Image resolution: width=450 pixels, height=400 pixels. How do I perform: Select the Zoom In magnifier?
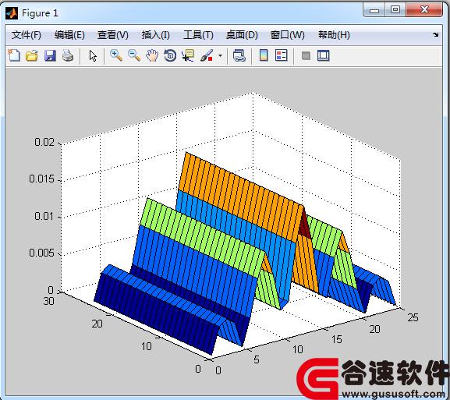[116, 55]
